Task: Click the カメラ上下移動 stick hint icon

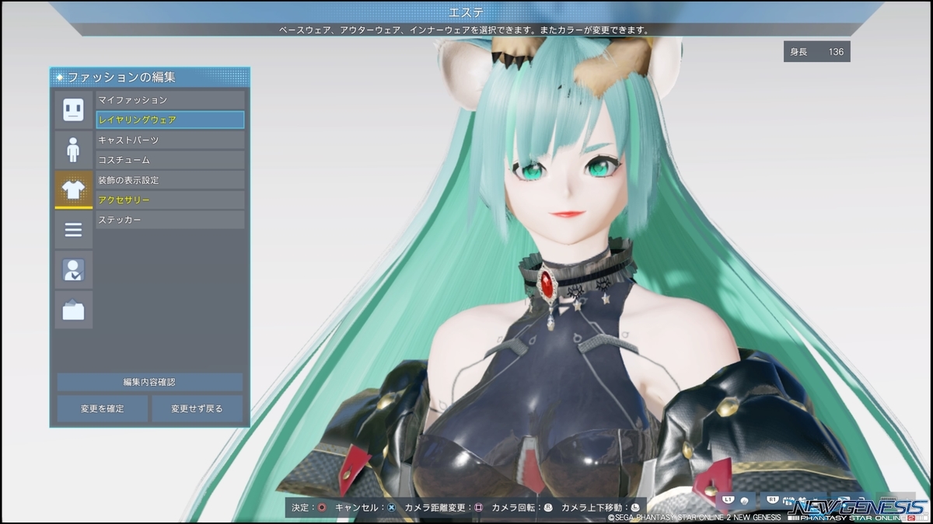Action: point(634,508)
